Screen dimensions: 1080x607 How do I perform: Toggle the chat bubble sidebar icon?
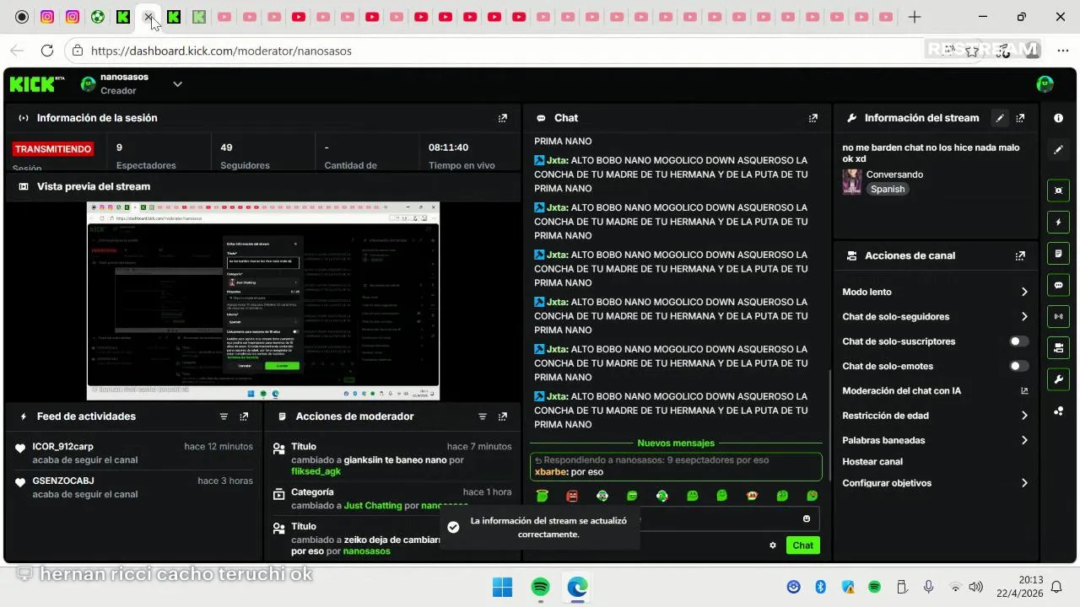coord(1058,285)
